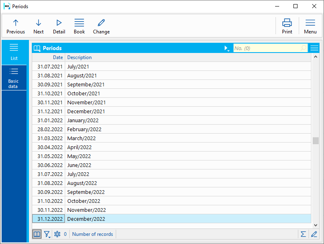Viewport: 324px width, 244px height.
Task: Click the scroll up arrow
Action: (315, 57)
